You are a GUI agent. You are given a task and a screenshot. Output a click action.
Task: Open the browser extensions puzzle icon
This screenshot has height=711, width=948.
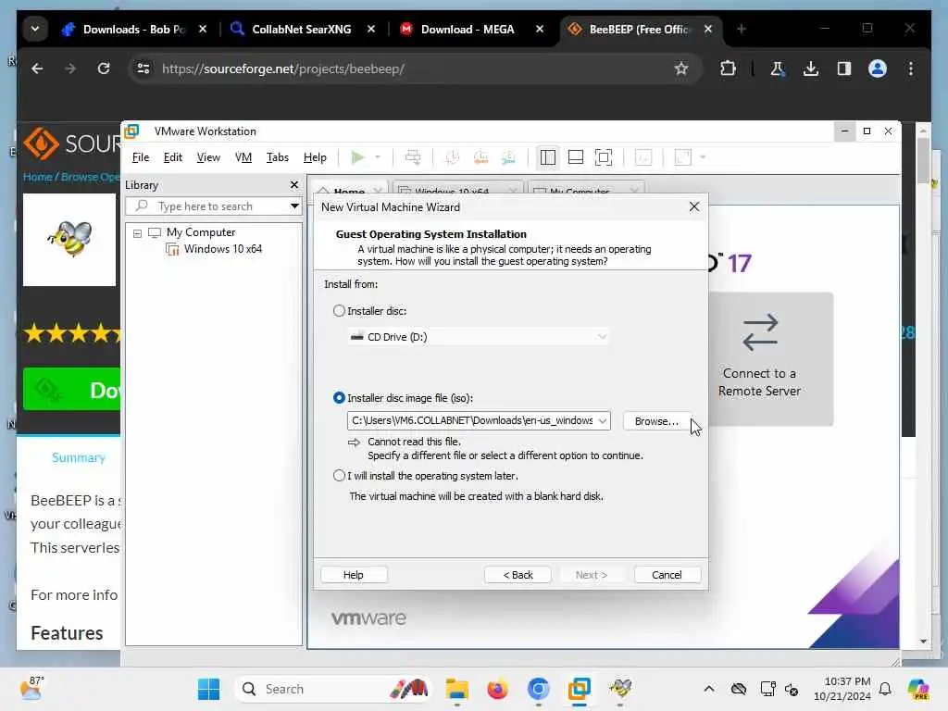[x=728, y=69]
